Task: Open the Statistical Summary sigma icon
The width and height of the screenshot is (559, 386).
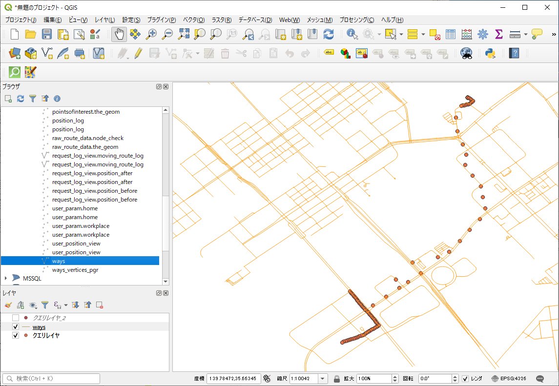Action: click(x=498, y=34)
